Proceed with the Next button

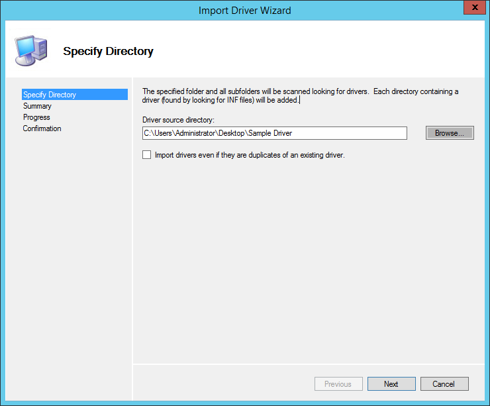(391, 384)
